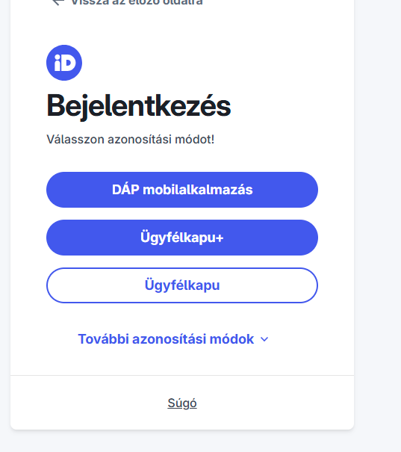The image size is (401, 452).
Task: Click the letter D inside the logo
Action: [69, 63]
